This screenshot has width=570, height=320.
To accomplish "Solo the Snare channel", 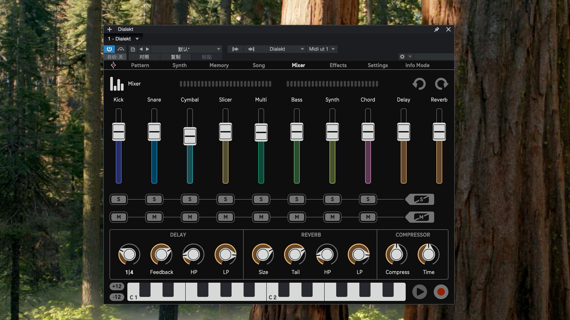I will click(x=154, y=199).
